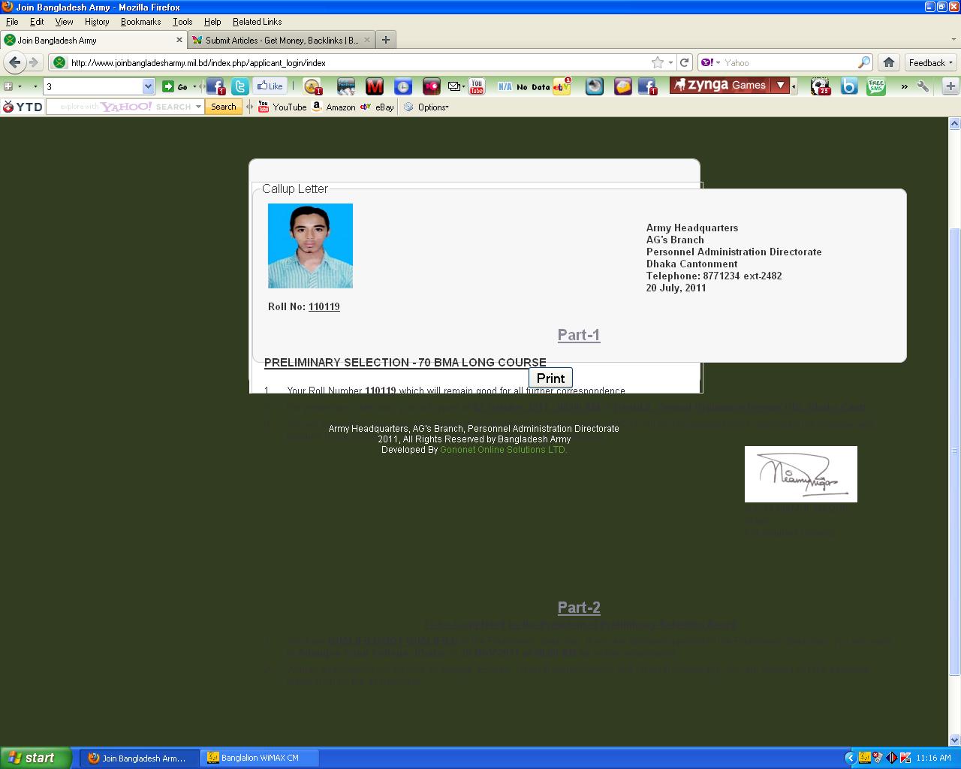Click the browser back arrow

point(15,62)
